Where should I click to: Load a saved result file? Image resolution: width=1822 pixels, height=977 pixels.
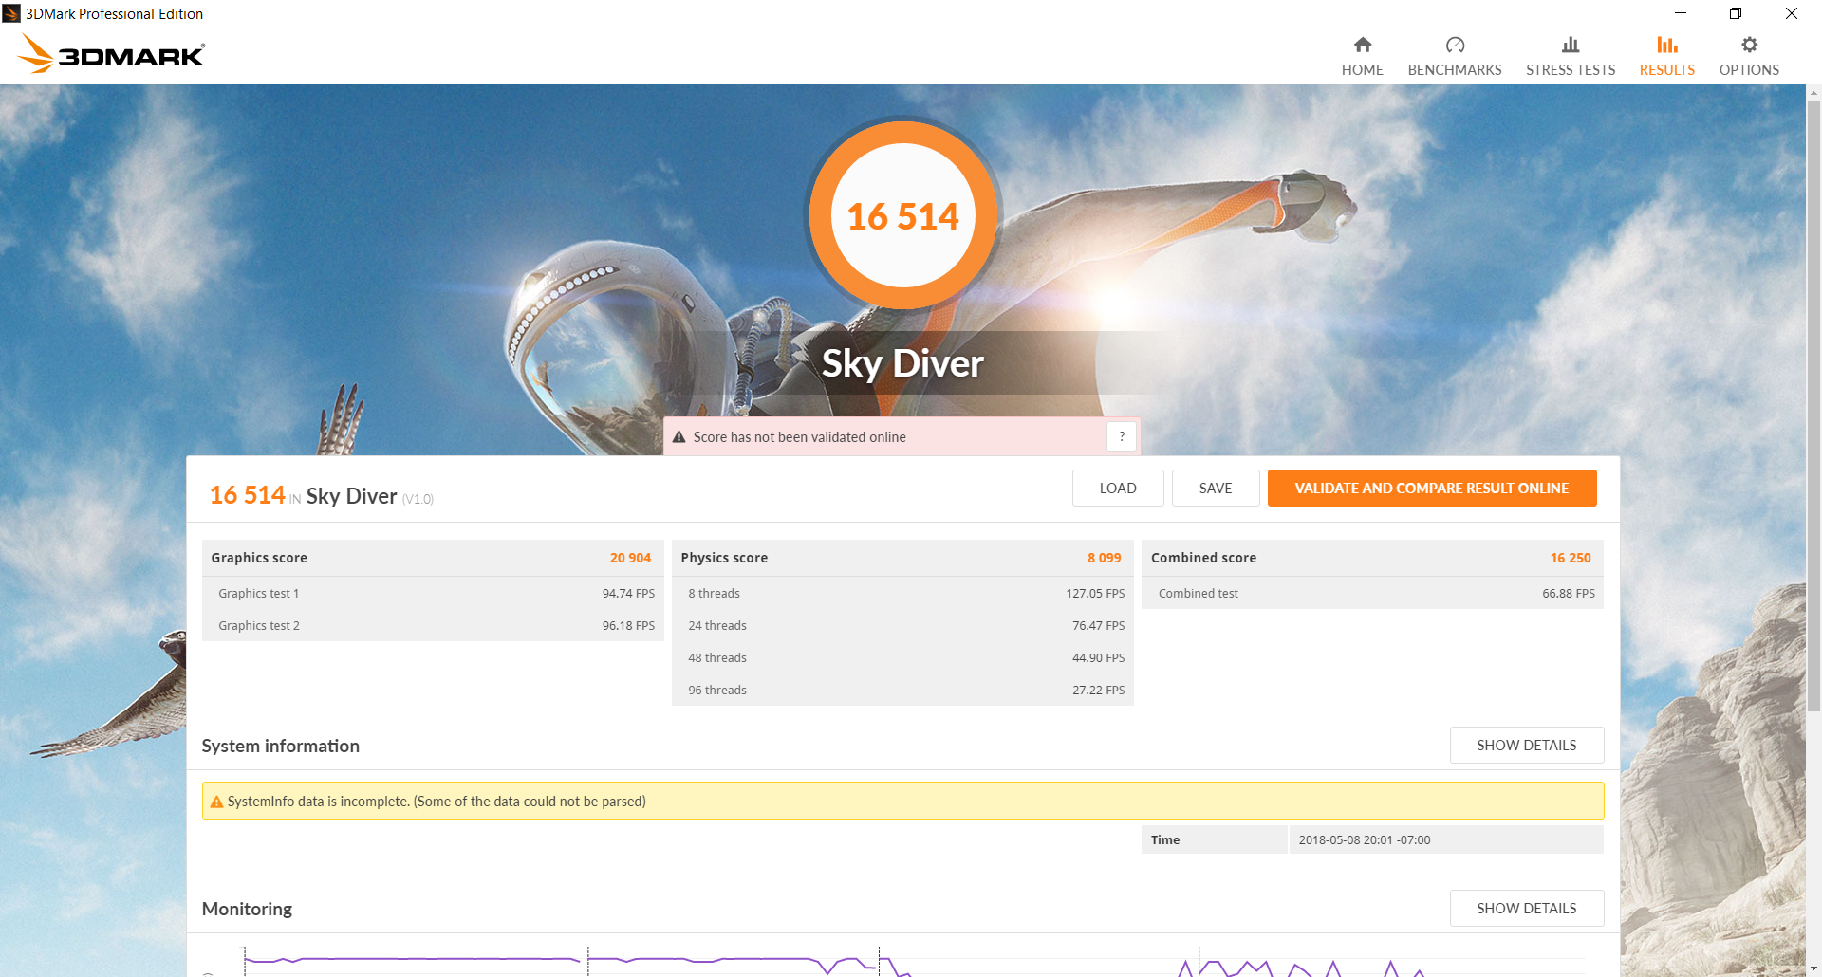point(1118,488)
